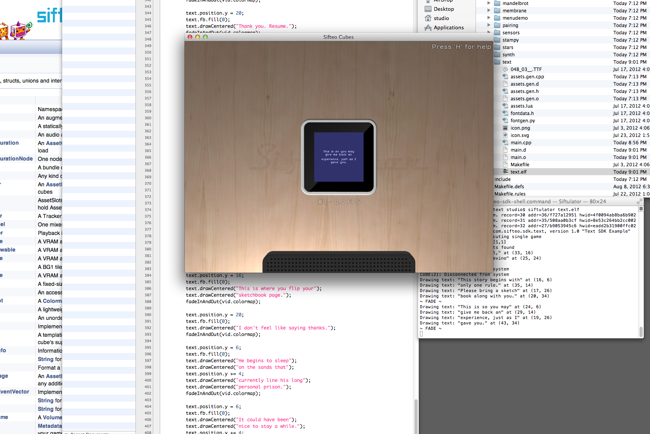Expand the pairing folder disclosure triangle
The image size is (650, 434).
489,25
